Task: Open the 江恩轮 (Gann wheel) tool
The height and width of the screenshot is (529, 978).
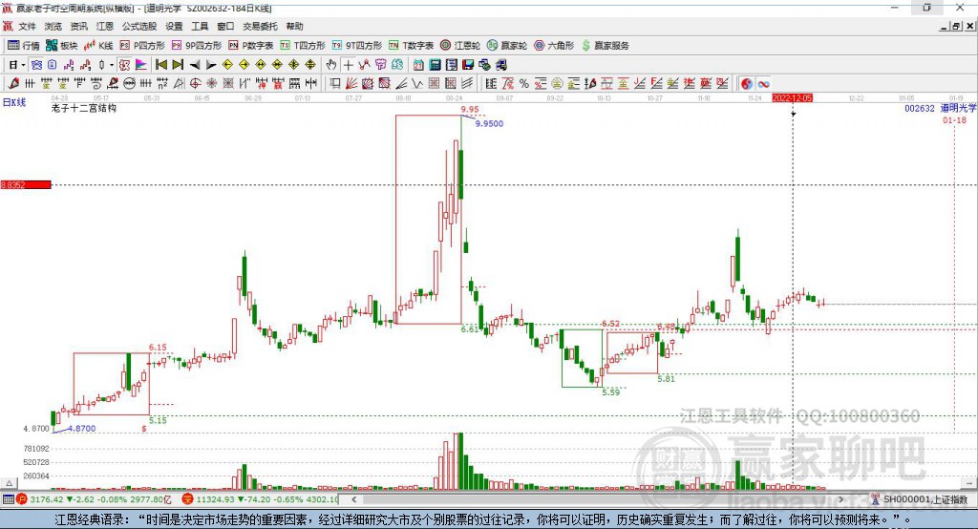Action: [461, 45]
